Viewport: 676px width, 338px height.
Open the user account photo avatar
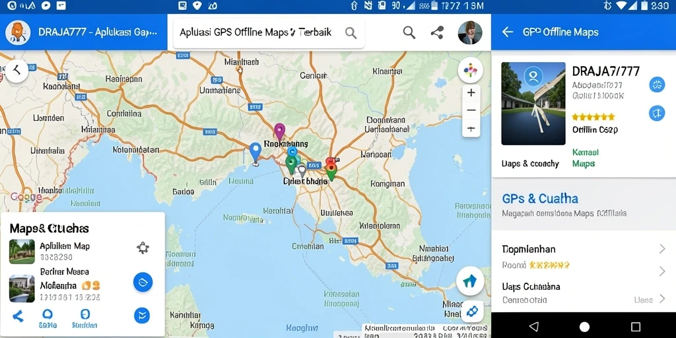pos(470,32)
